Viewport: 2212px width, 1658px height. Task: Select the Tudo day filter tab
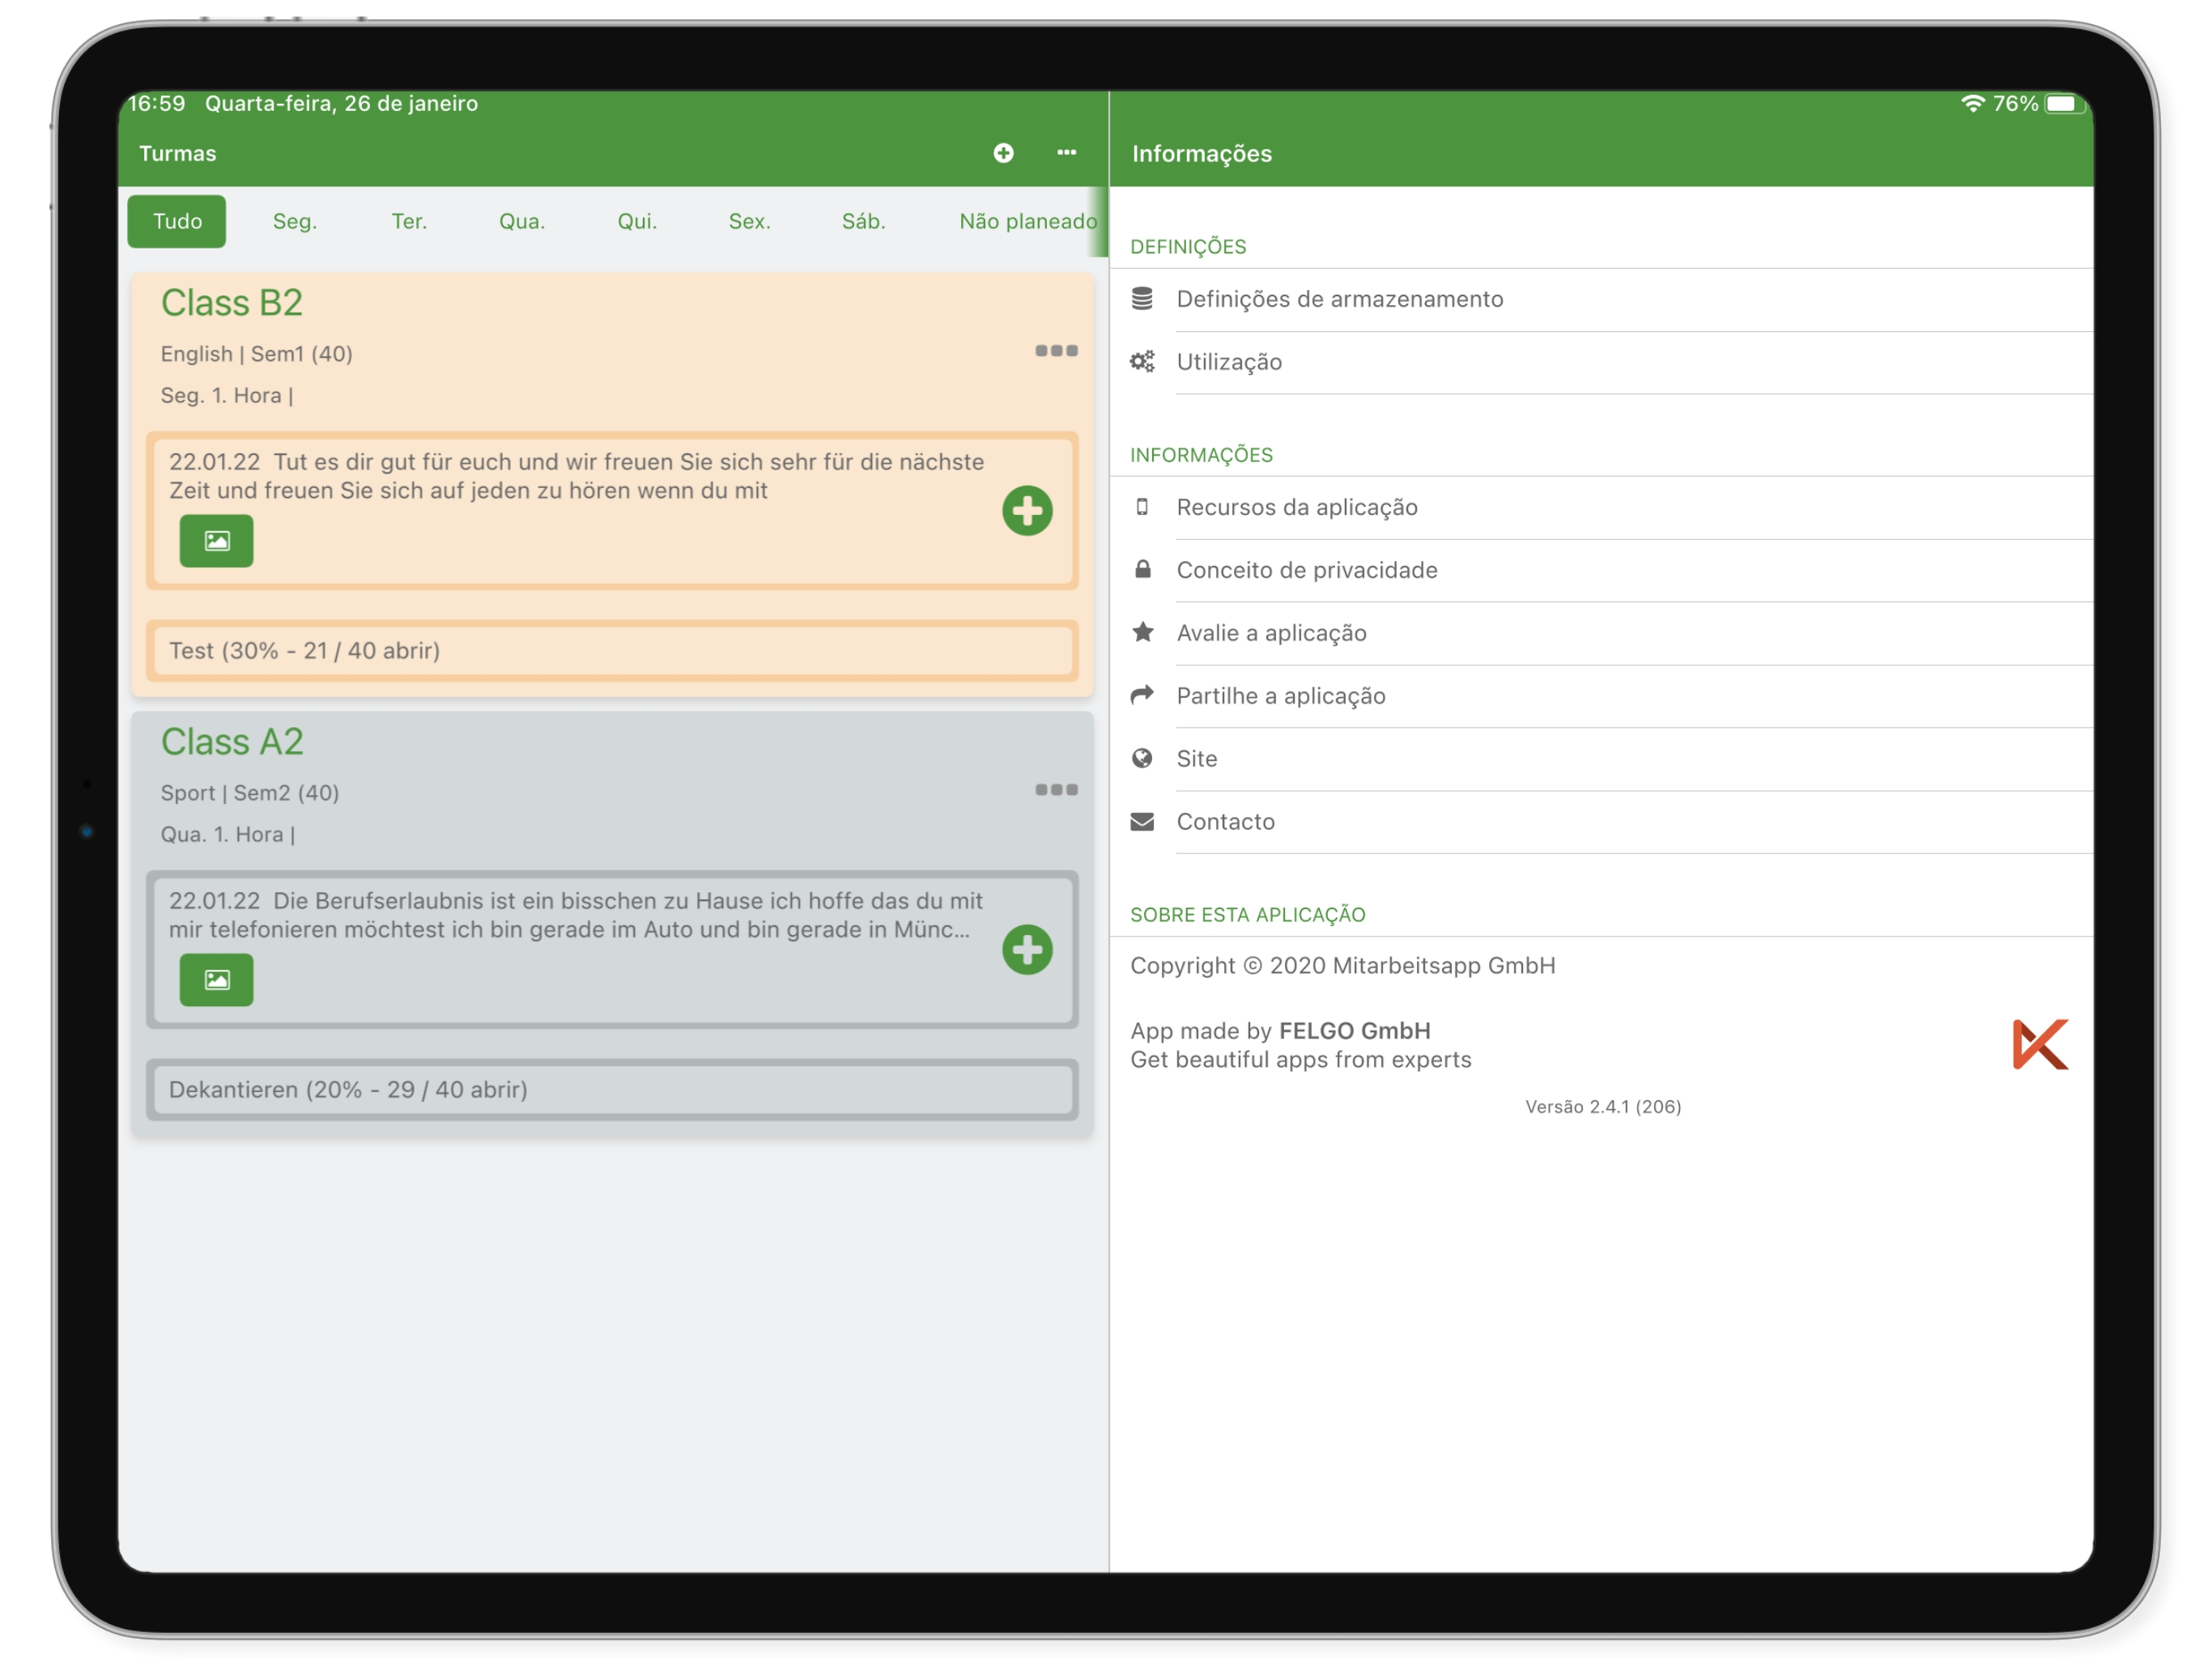(177, 221)
